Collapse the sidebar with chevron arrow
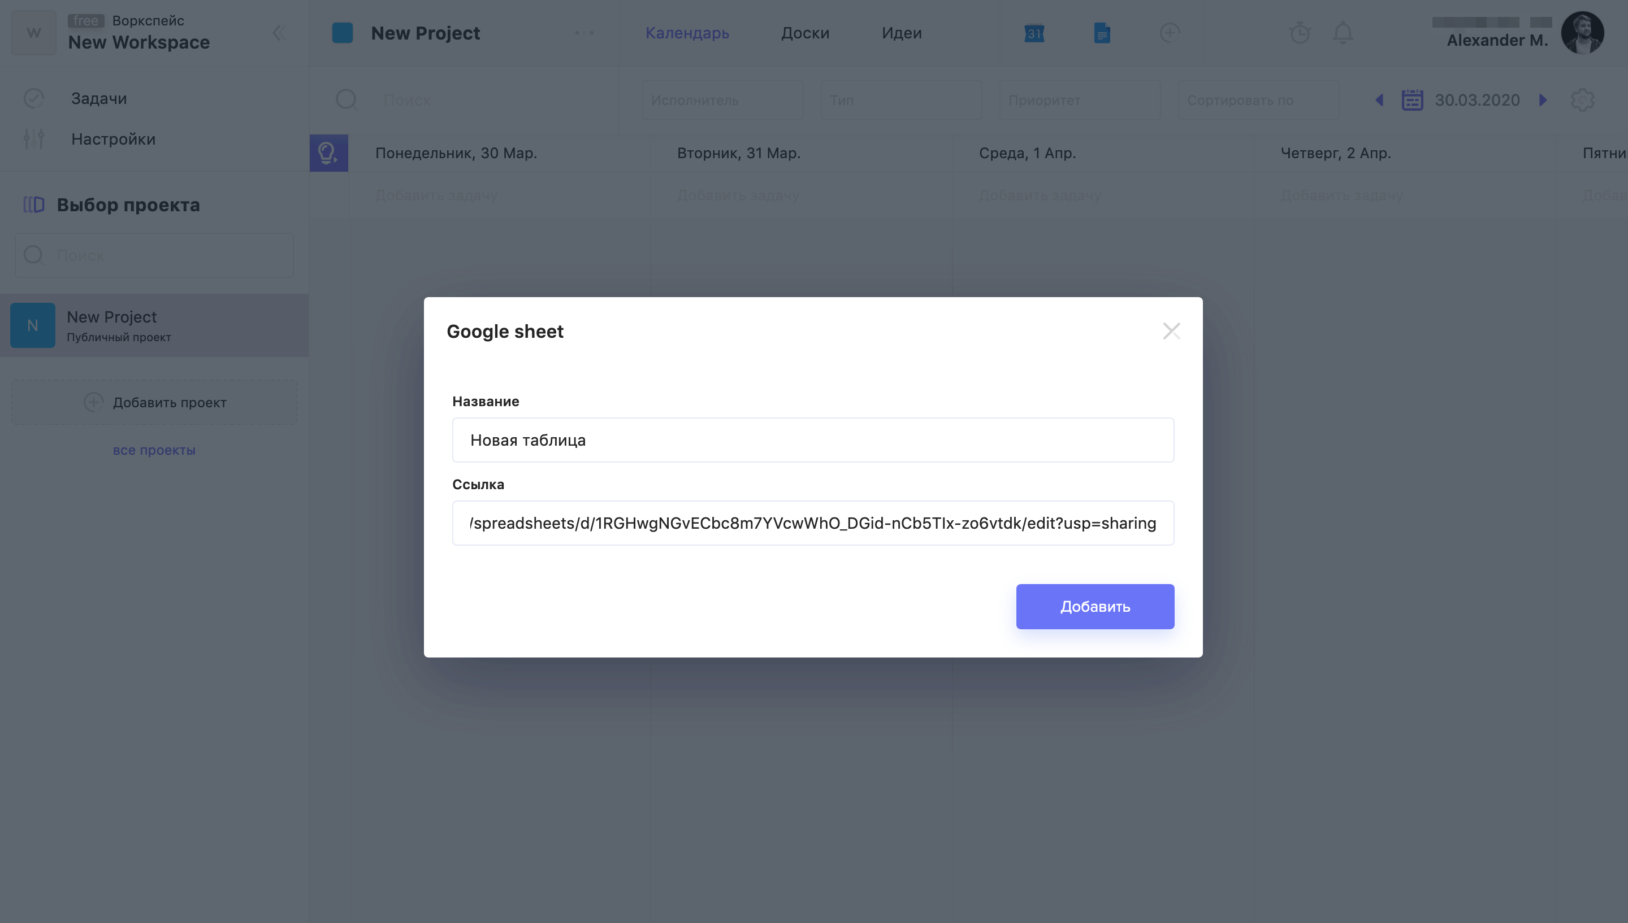This screenshot has width=1628, height=923. pyautogui.click(x=278, y=33)
